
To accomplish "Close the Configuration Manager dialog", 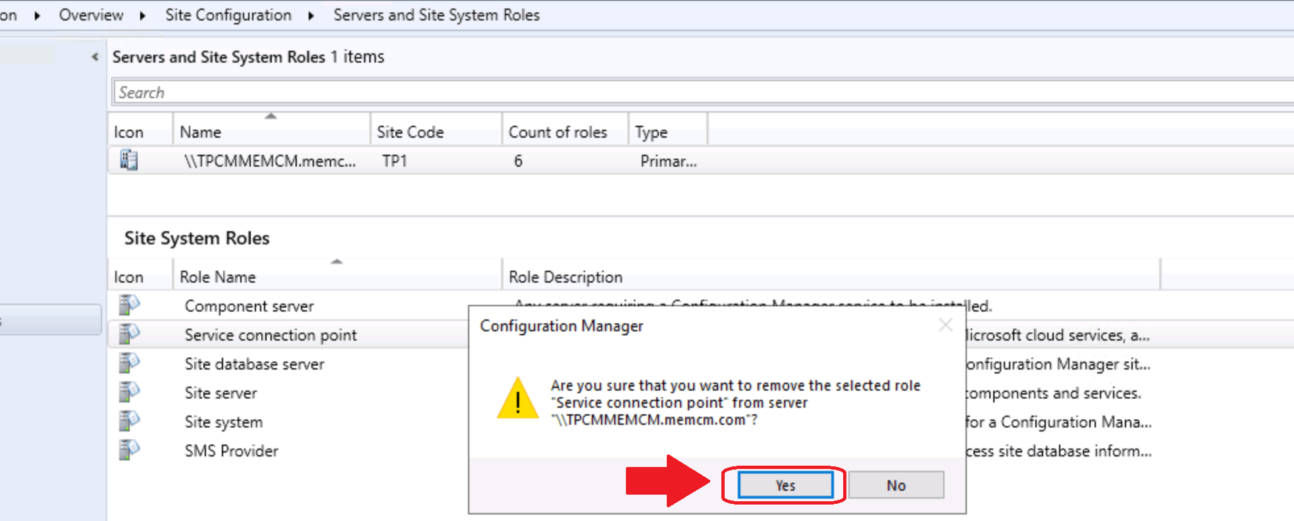I will 945,325.
